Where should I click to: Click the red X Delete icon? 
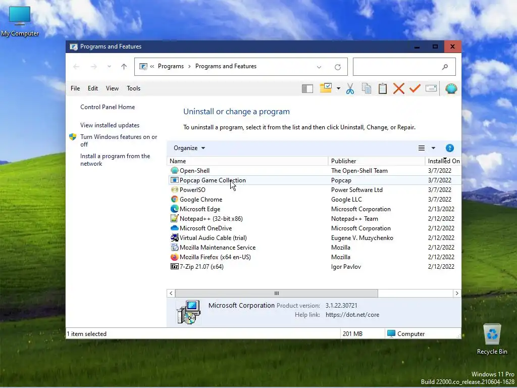[x=399, y=88]
